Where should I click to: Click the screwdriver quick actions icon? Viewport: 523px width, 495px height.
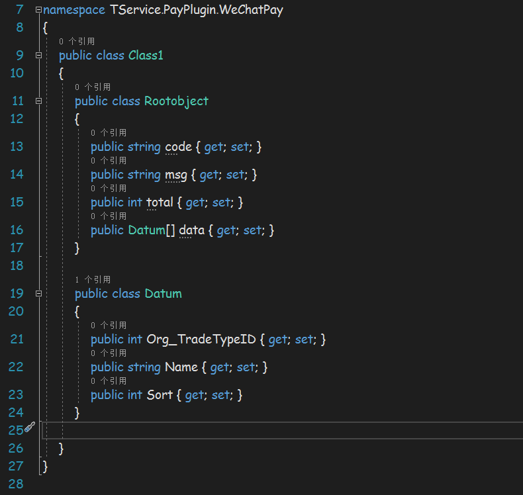(30, 427)
